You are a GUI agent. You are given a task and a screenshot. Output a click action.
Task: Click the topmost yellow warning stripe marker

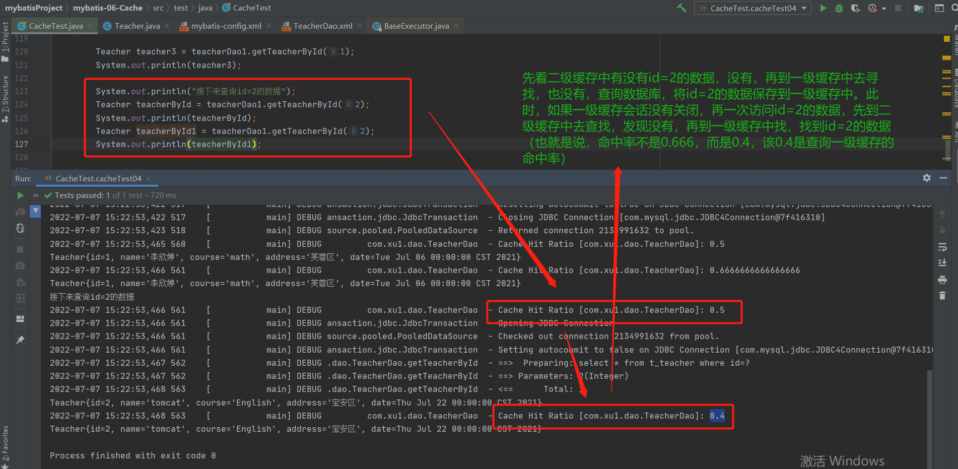coord(946,58)
